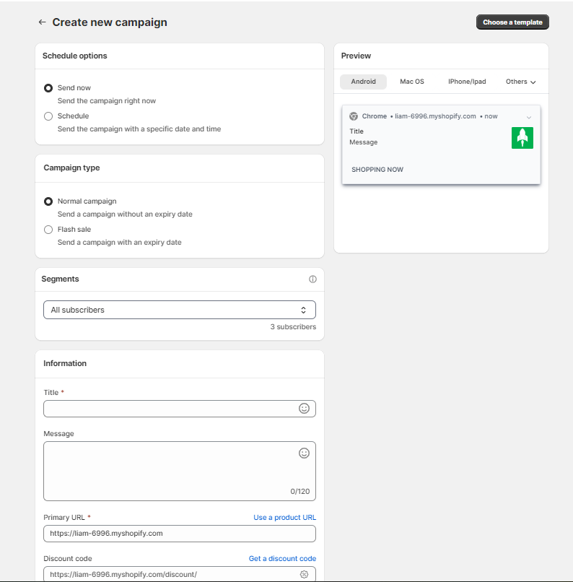Open emoji picker in Message box

(x=304, y=453)
